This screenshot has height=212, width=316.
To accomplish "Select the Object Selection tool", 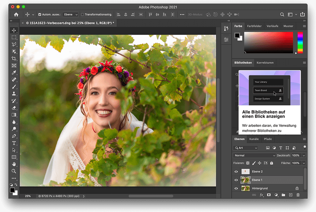I will [14, 52].
